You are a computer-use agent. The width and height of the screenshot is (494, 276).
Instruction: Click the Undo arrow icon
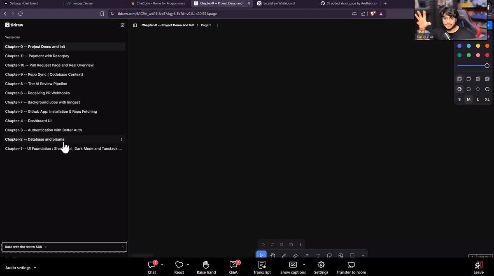[263, 244]
